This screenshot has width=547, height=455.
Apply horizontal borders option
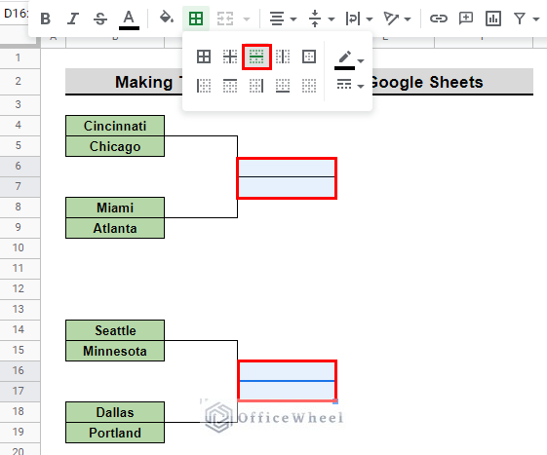[256, 57]
